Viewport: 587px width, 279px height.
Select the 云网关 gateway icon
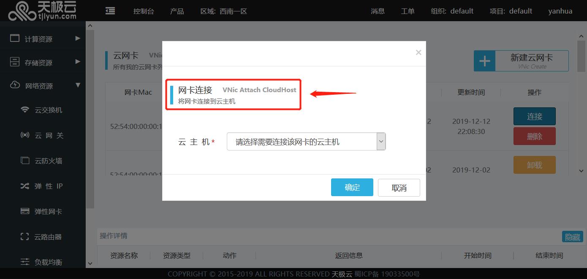(25, 135)
